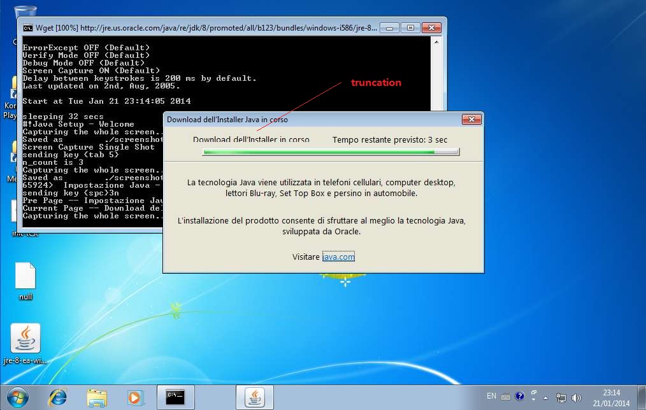Select the Java installer taskbar button
The height and width of the screenshot is (410, 646).
pos(255,397)
